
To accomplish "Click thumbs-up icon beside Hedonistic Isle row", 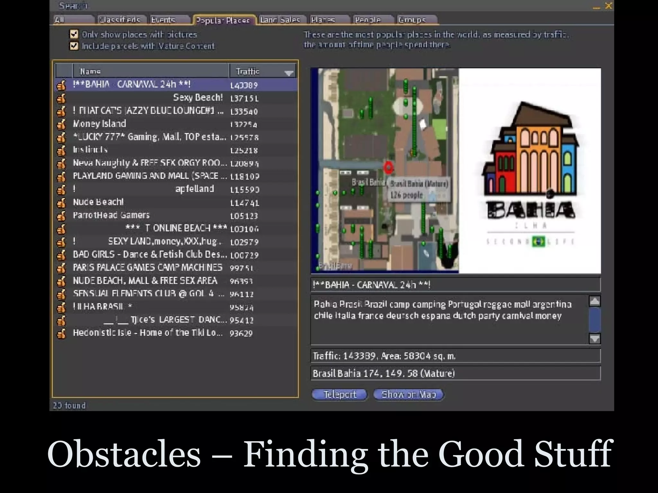I will (61, 333).
